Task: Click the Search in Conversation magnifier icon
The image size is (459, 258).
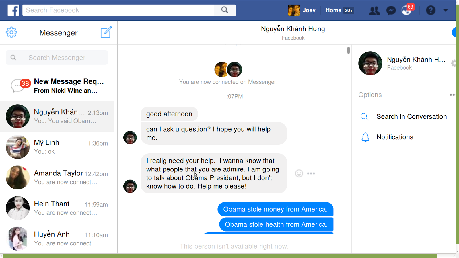Action: point(364,117)
